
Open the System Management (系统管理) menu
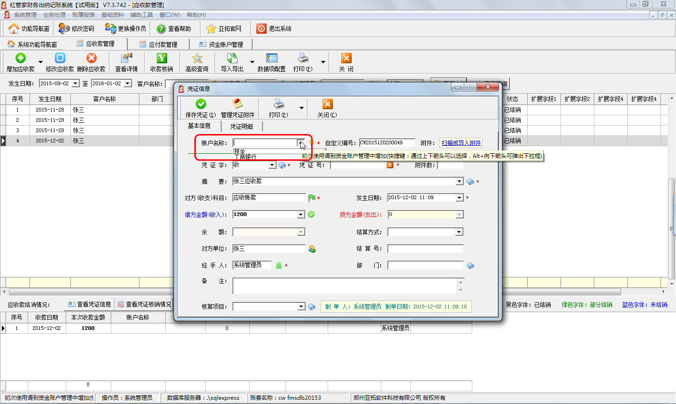pos(25,15)
